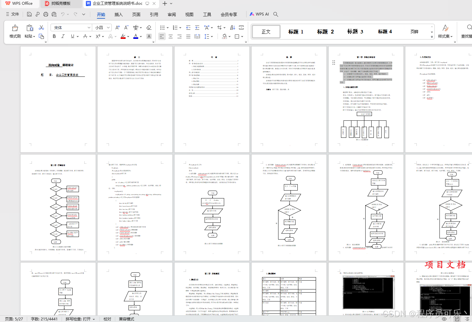Click 校对 (Proofread) in status bar
This screenshot has width=472, height=322.
[x=107, y=319]
